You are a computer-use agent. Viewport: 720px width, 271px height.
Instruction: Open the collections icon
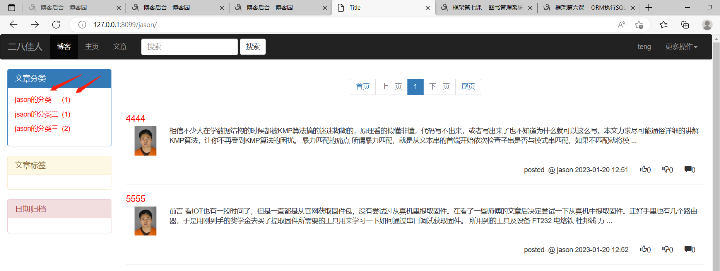click(685, 25)
